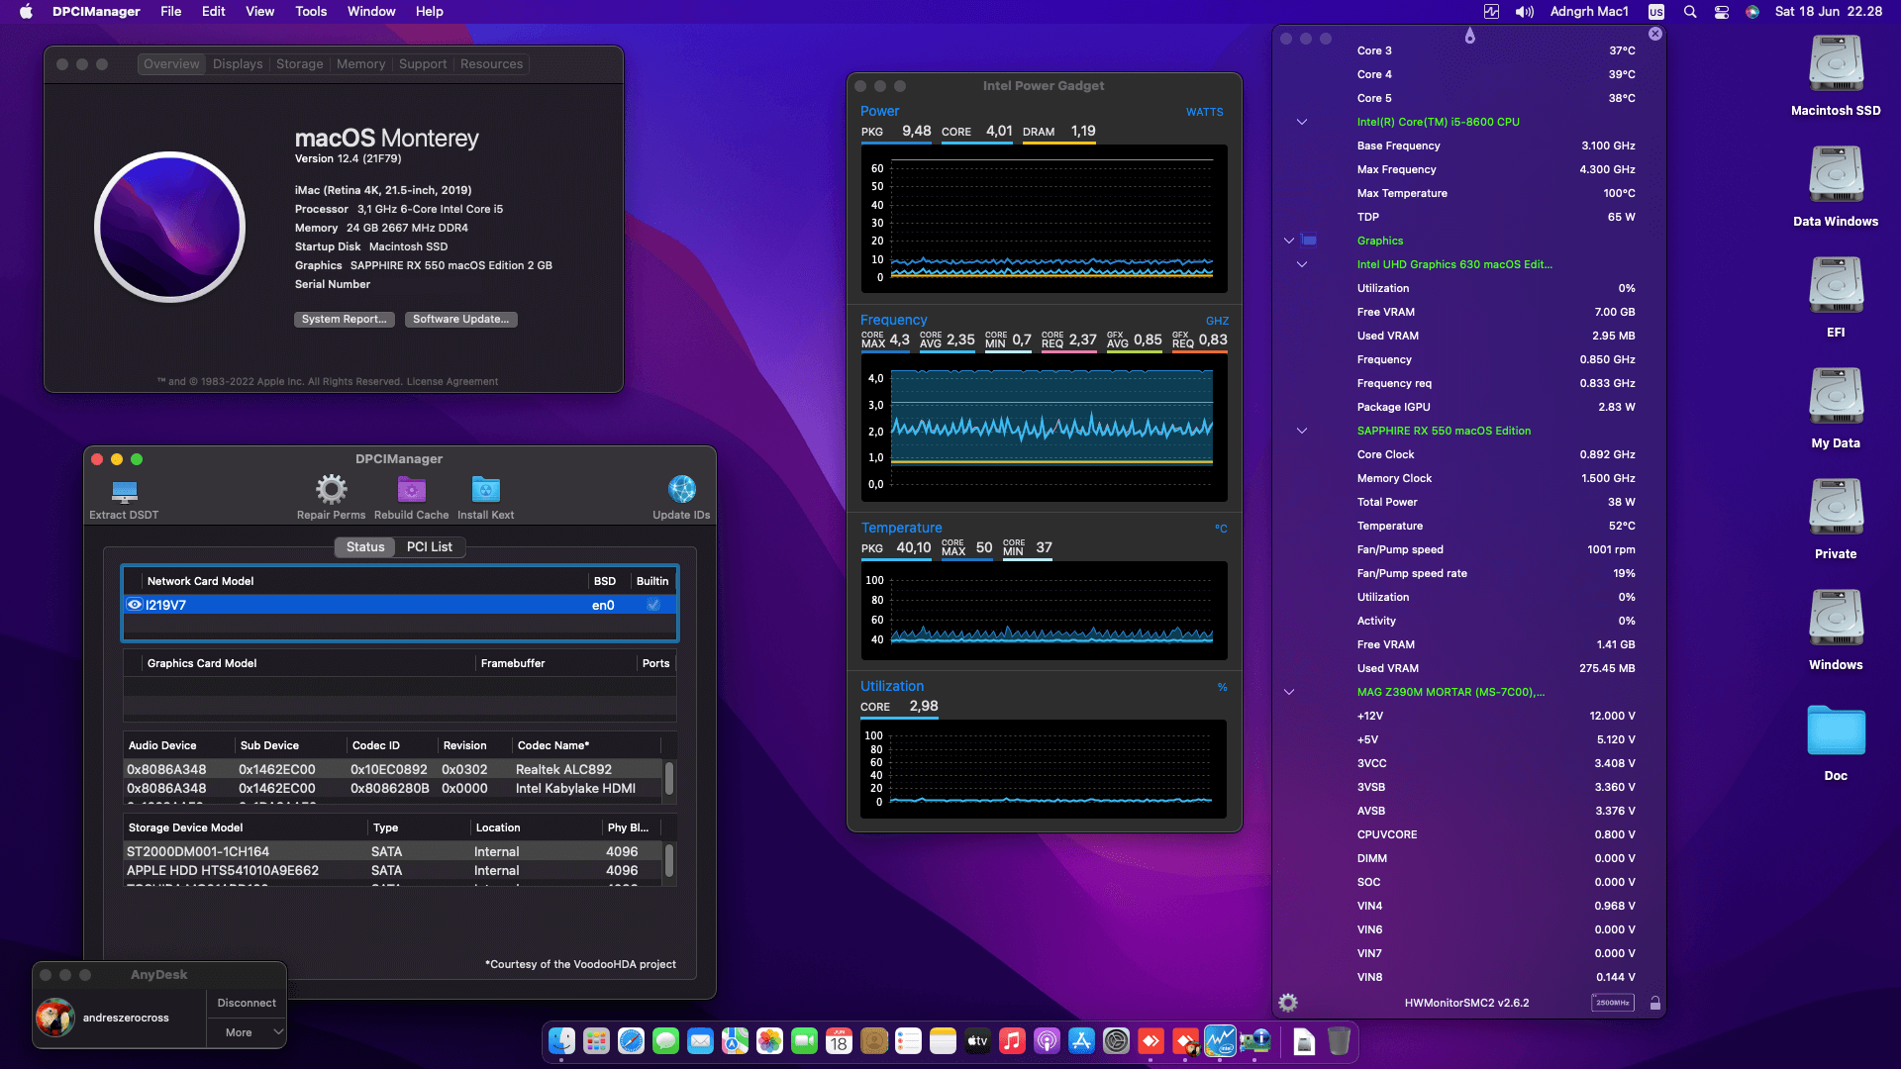
Task: Click the date and time in menu bar
Action: 1828,12
